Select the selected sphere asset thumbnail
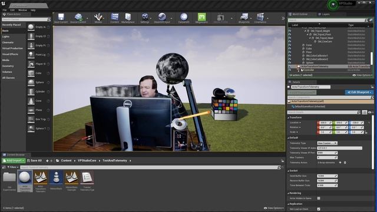The image size is (377, 212). pos(25,181)
